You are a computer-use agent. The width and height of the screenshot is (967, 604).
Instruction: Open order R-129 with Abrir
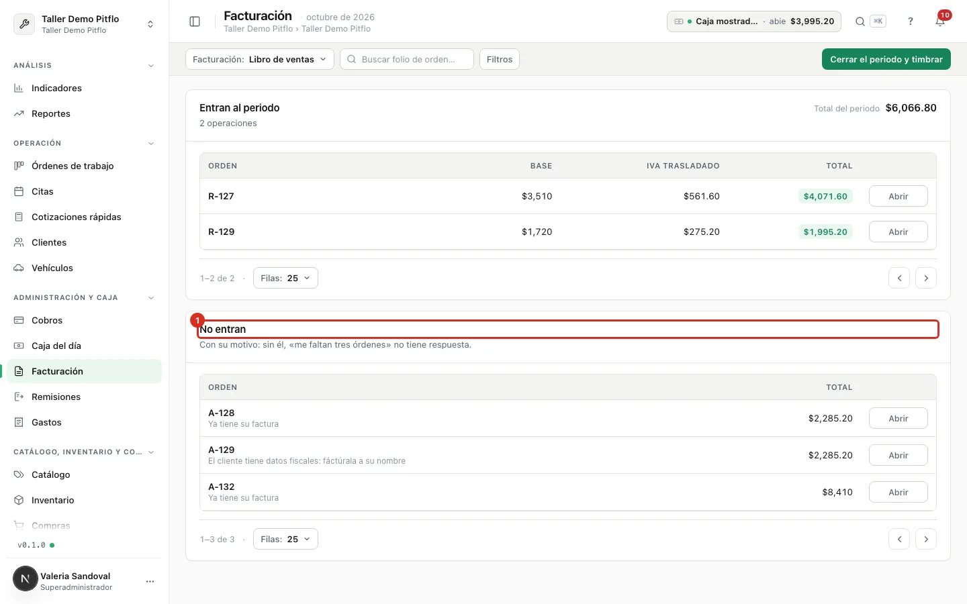click(x=899, y=232)
